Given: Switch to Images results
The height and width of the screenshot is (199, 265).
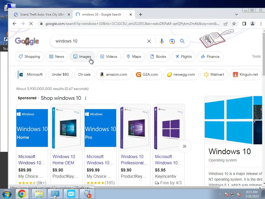Looking at the screenshot, I should (82, 56).
